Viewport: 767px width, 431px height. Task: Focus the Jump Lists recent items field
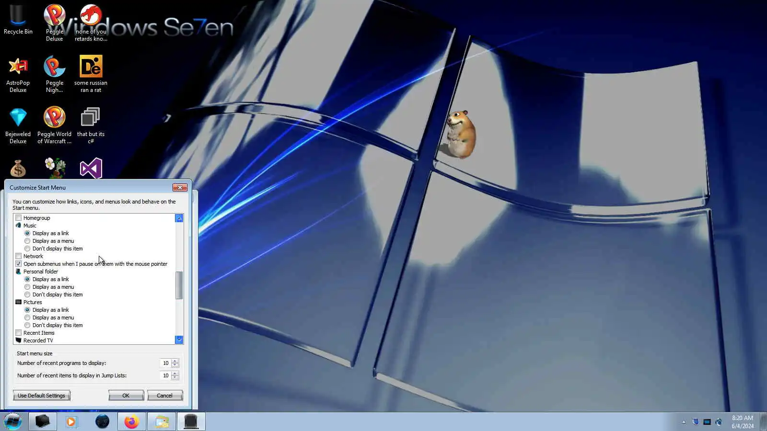(165, 375)
